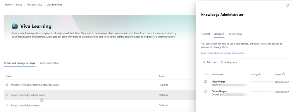Click the Scope column header
Viewport: 293px width, 112px height.
point(278,74)
